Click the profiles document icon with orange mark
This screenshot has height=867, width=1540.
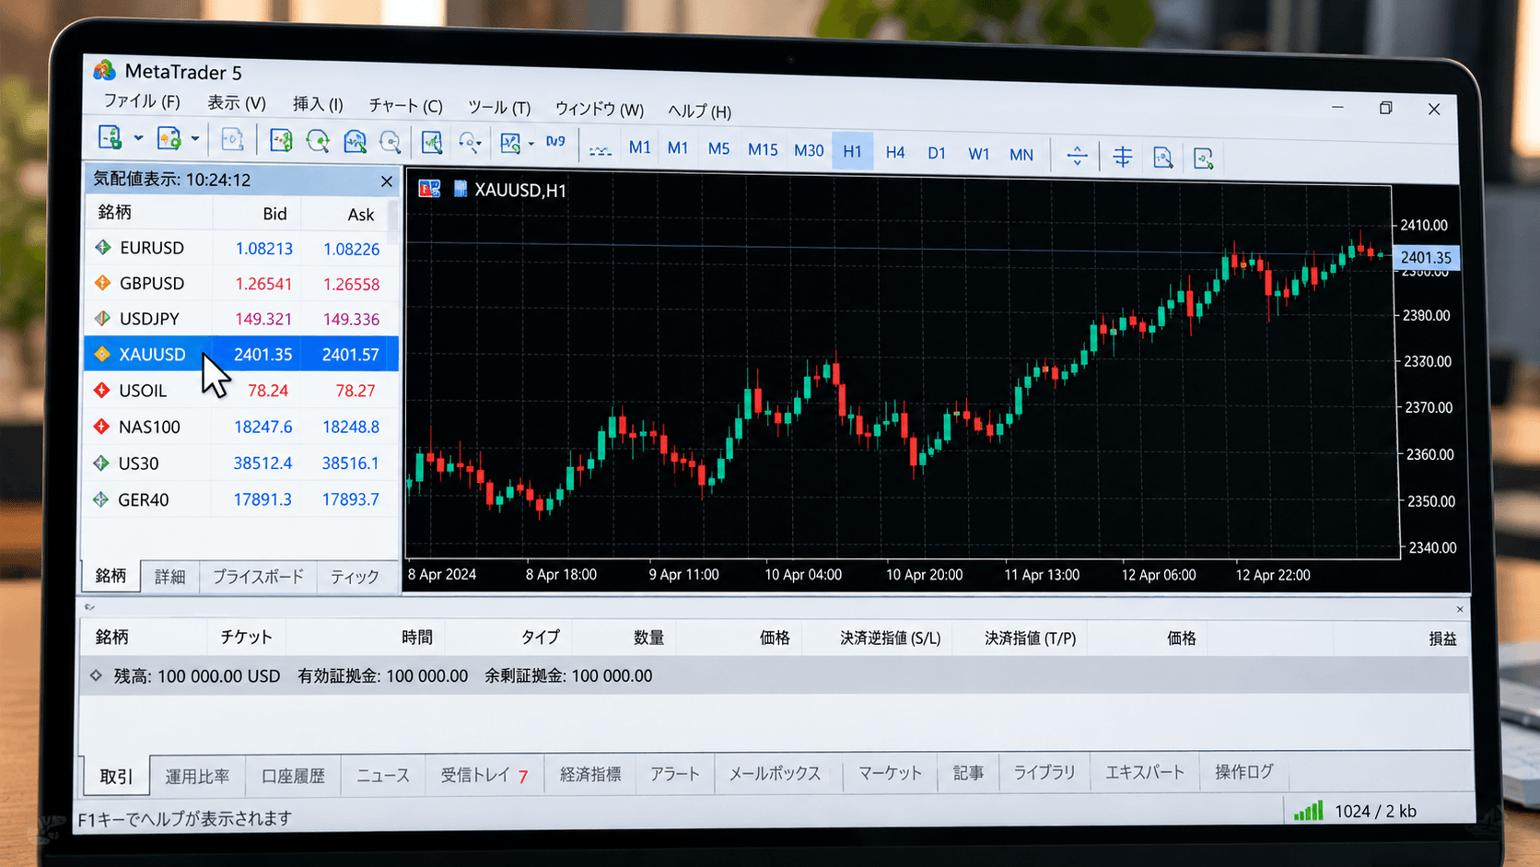pyautogui.click(x=169, y=139)
